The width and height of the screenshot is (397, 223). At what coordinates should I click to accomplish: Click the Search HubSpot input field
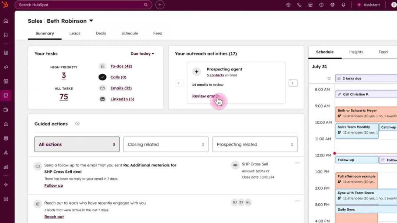[x=83, y=5]
